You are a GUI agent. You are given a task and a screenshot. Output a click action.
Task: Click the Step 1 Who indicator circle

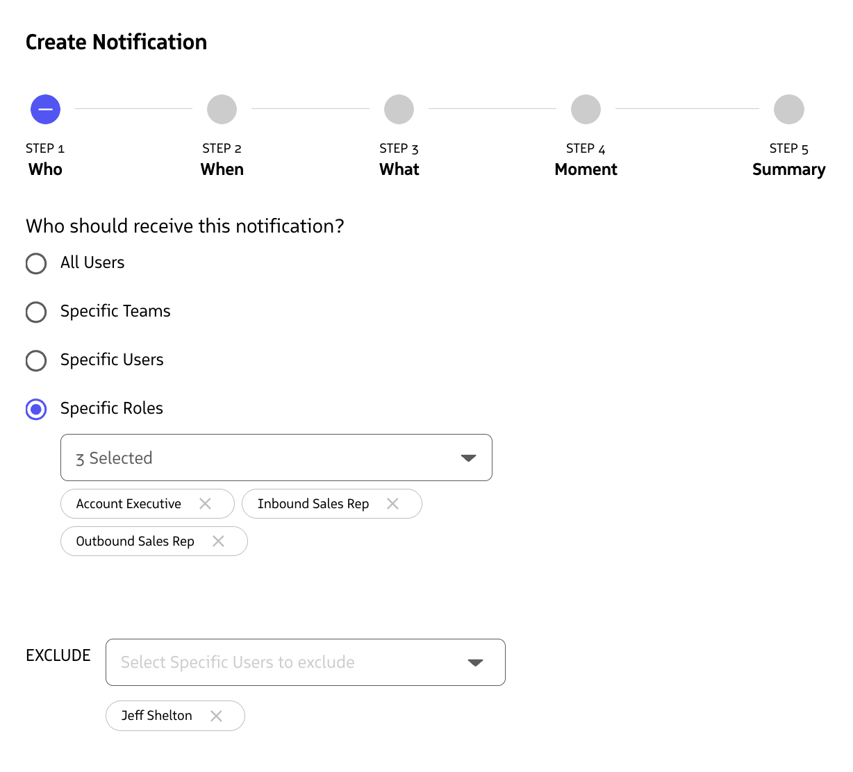click(45, 109)
